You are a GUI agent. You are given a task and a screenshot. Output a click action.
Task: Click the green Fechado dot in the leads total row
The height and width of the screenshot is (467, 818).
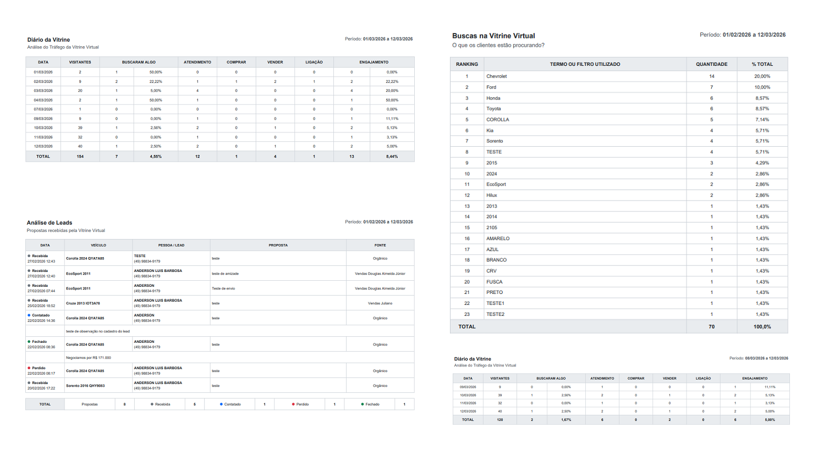pyautogui.click(x=363, y=404)
